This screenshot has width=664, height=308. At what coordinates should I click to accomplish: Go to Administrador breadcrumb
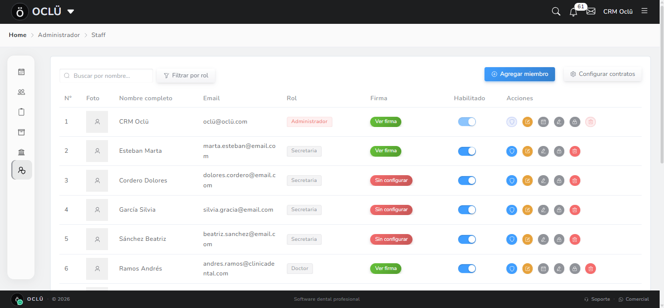[59, 35]
